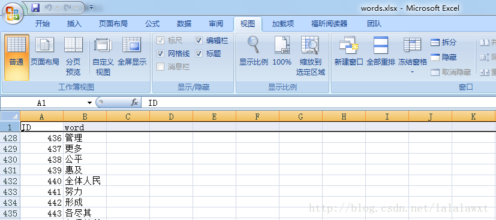496x220 pixels.
Task: Open the Add-Ins (加载项) tab
Action: [283, 24]
